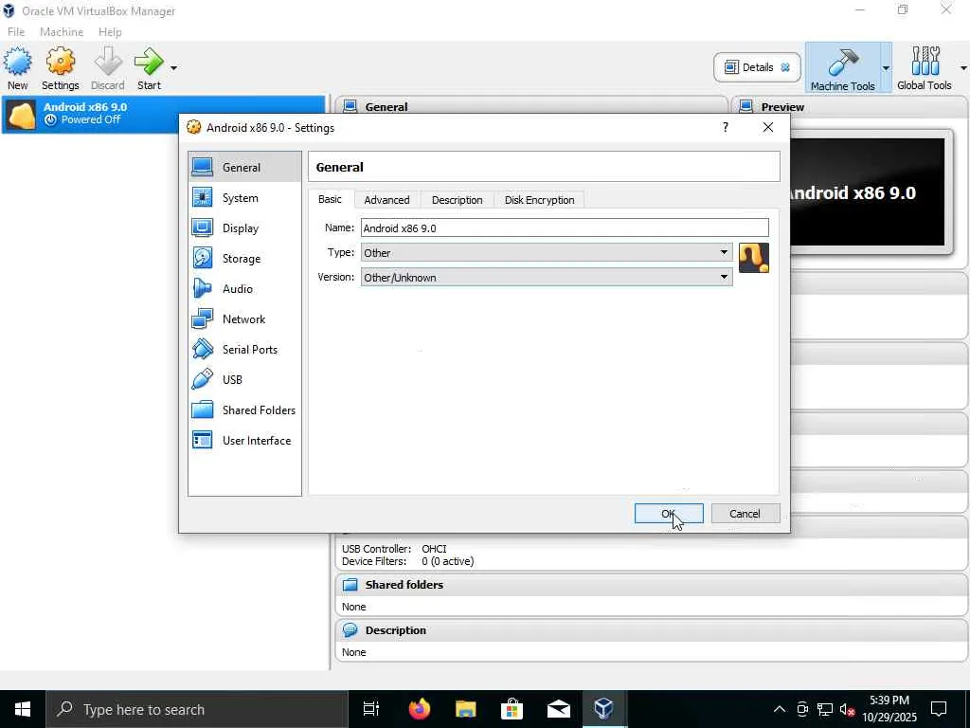The height and width of the screenshot is (728, 970).
Task: Click the Description section icon in Manager
Action: click(350, 630)
